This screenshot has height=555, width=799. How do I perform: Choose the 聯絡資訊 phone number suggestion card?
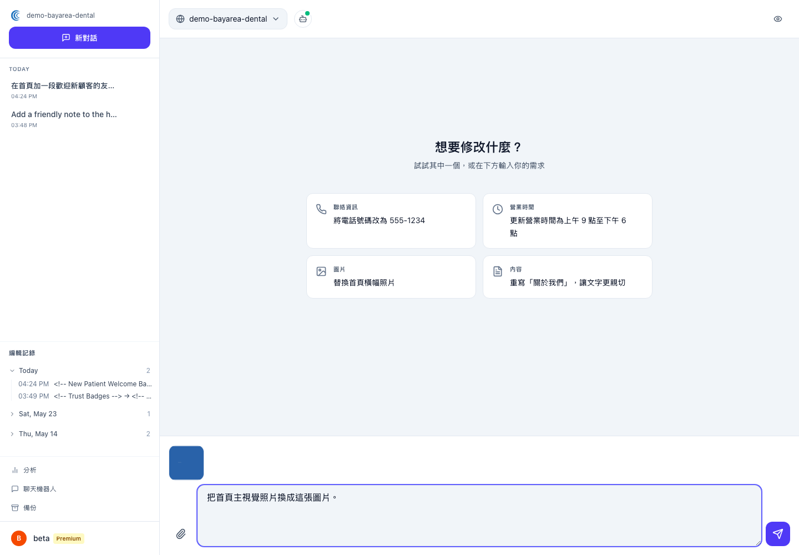point(391,221)
